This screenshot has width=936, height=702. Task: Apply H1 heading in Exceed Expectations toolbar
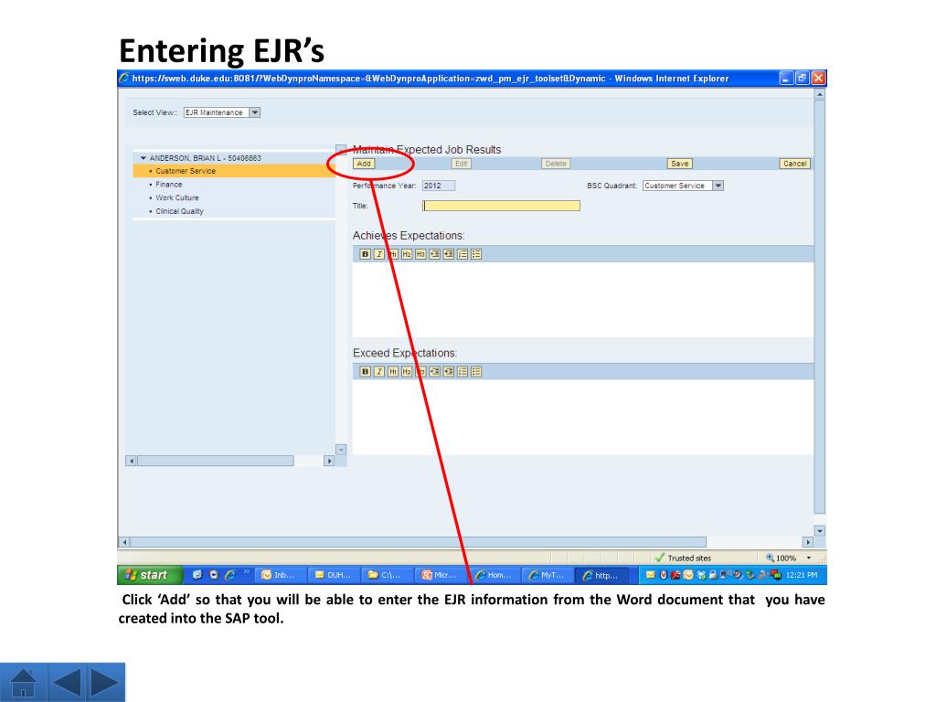(x=393, y=371)
